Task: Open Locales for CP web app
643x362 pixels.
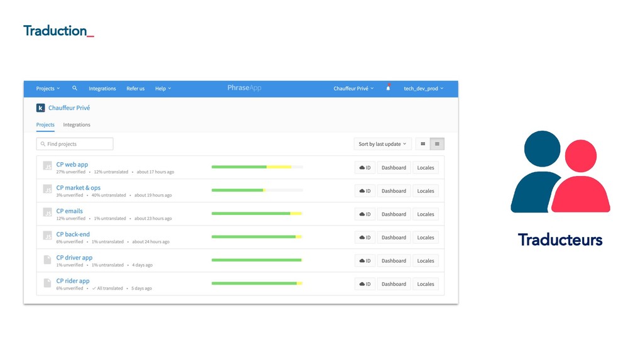Action: coord(426,167)
